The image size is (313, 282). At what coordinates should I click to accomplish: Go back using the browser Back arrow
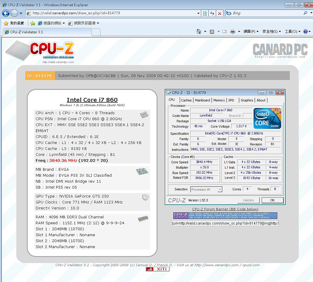6,13
